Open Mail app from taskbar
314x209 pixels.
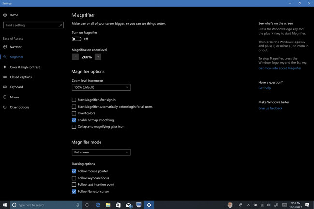pos(128,205)
